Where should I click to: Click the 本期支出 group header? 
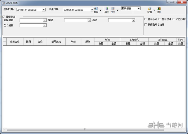coord(163,40)
